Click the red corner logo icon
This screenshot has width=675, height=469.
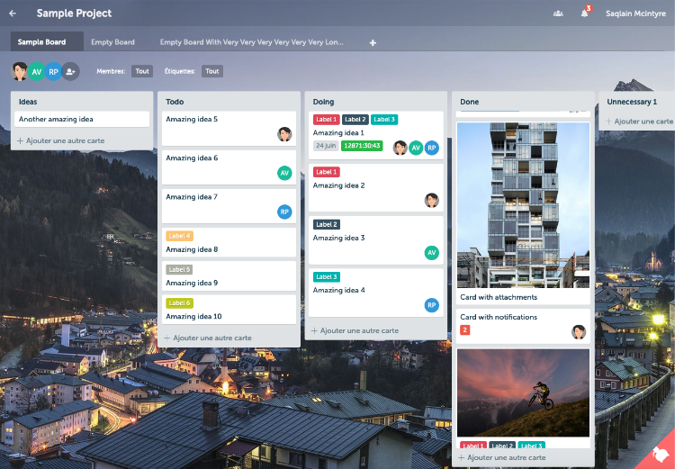659,455
